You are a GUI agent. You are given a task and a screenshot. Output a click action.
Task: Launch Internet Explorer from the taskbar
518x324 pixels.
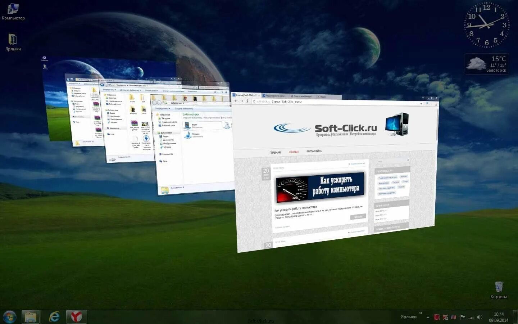[x=54, y=317]
